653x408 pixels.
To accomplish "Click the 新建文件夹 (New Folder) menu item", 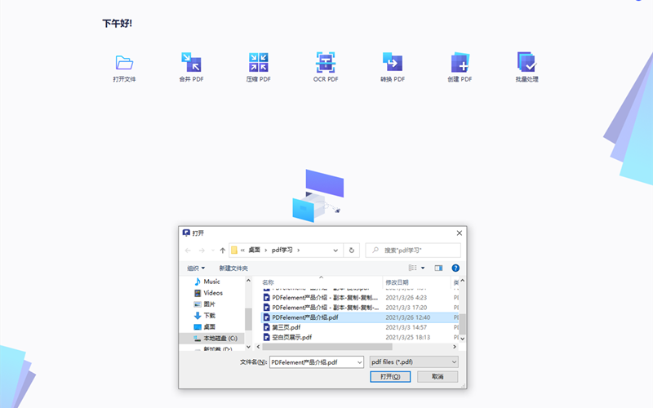I will coord(233,268).
